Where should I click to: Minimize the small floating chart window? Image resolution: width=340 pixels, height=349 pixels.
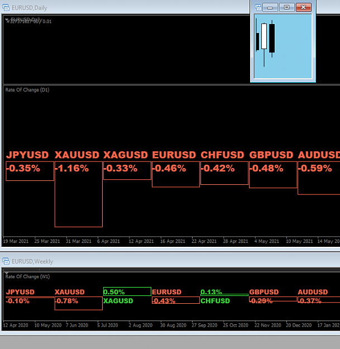tap(270, 7)
